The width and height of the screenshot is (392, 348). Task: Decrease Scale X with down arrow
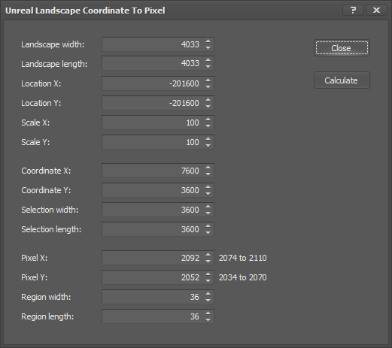click(x=208, y=126)
